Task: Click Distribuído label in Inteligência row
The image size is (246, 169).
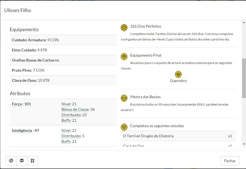Action: (71, 136)
